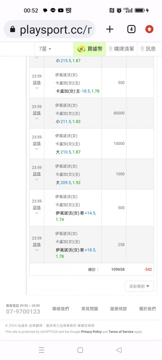Open a new browser tab with plus icon
Screen dimensions: 162x360
pyautogui.click(x=110, y=29)
